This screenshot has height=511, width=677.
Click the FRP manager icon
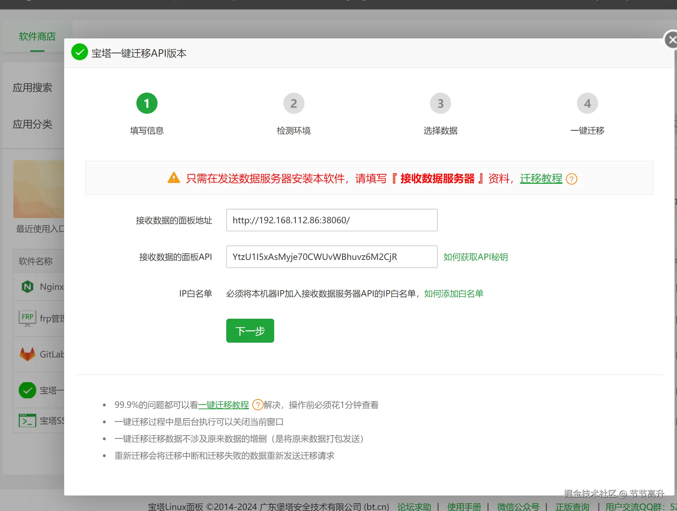27,318
